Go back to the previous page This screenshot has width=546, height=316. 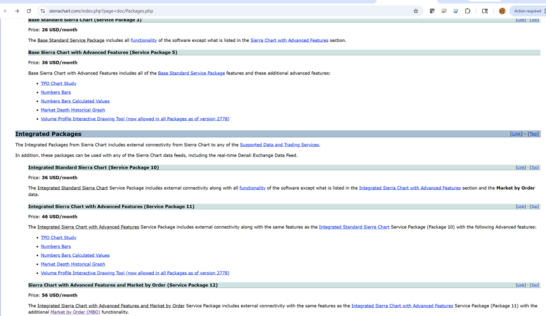[5, 11]
